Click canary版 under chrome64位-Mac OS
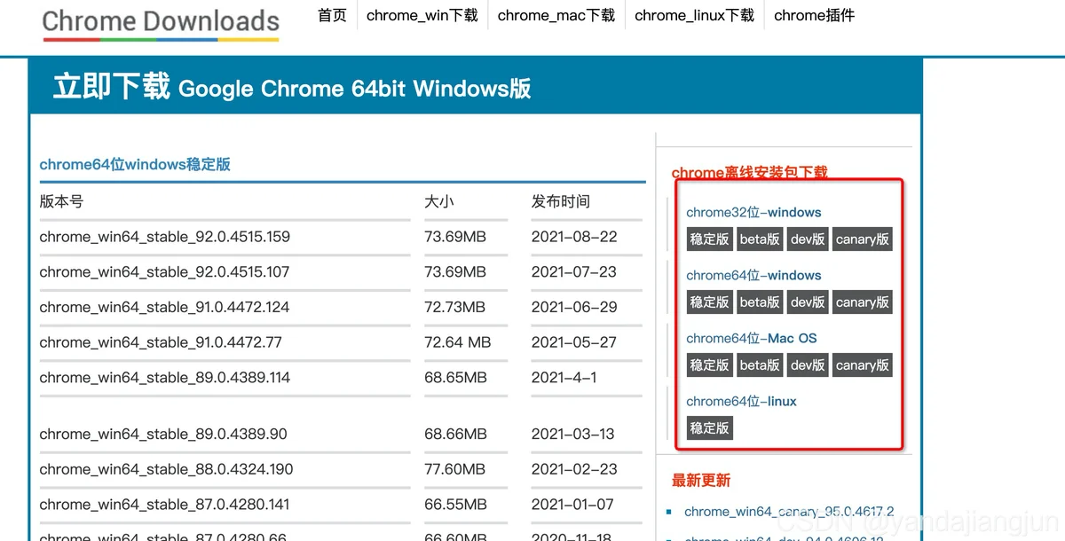 (x=862, y=365)
